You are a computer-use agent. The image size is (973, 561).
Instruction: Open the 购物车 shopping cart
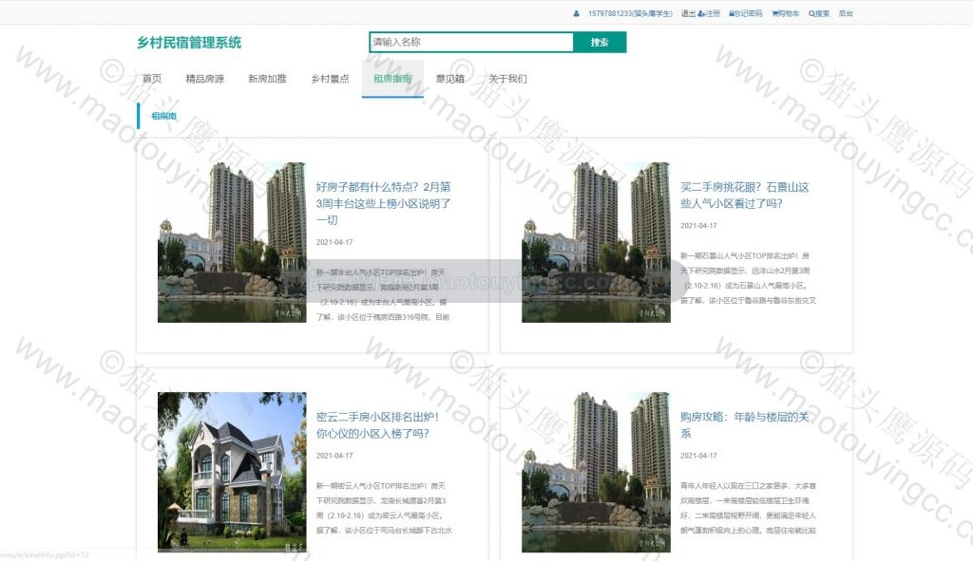785,13
